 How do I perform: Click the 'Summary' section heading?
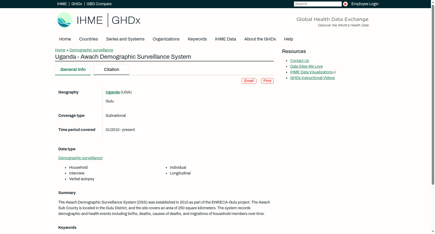click(67, 193)
